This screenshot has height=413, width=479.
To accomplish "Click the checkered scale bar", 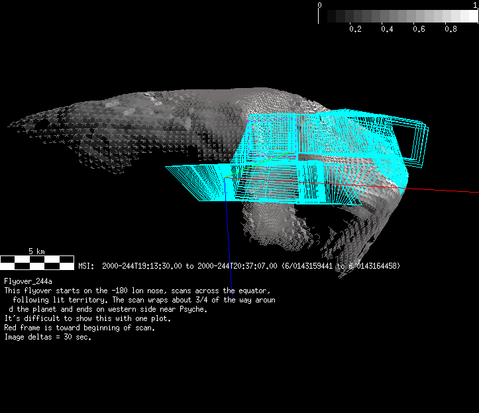I will [x=37, y=263].
